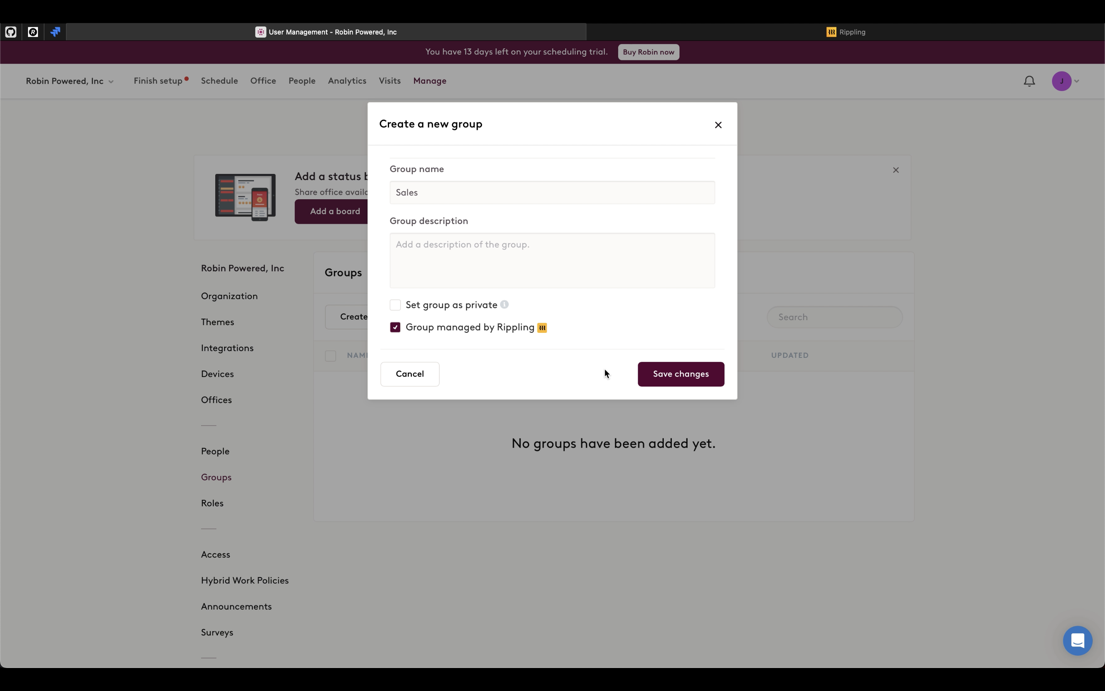This screenshot has width=1105, height=691.
Task: Enable Set group as private checkbox
Action: (395, 305)
